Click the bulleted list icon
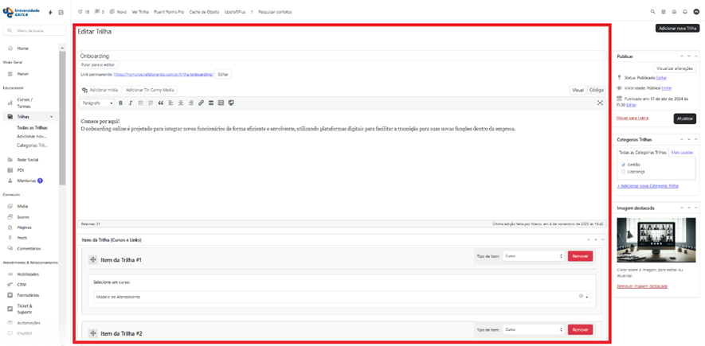The width and height of the screenshot is (705, 346). tap(141, 103)
